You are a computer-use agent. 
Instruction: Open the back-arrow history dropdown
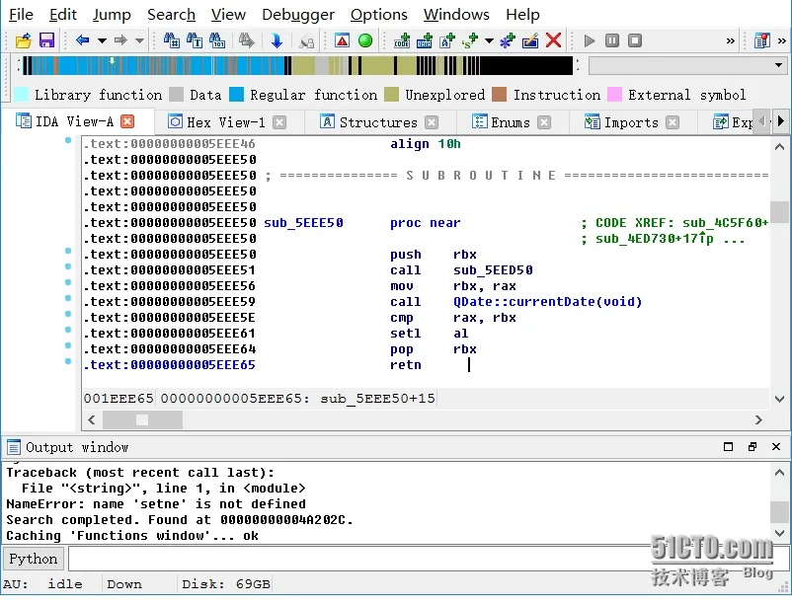point(102,40)
